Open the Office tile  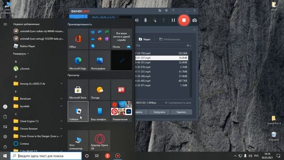tap(78, 39)
